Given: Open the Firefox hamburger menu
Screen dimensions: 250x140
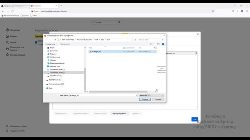Looking at the screenshot, I should 247,11.
